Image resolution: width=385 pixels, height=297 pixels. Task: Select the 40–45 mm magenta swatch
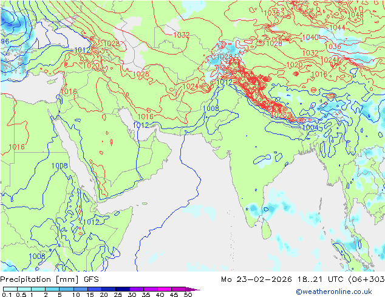click(165, 289)
